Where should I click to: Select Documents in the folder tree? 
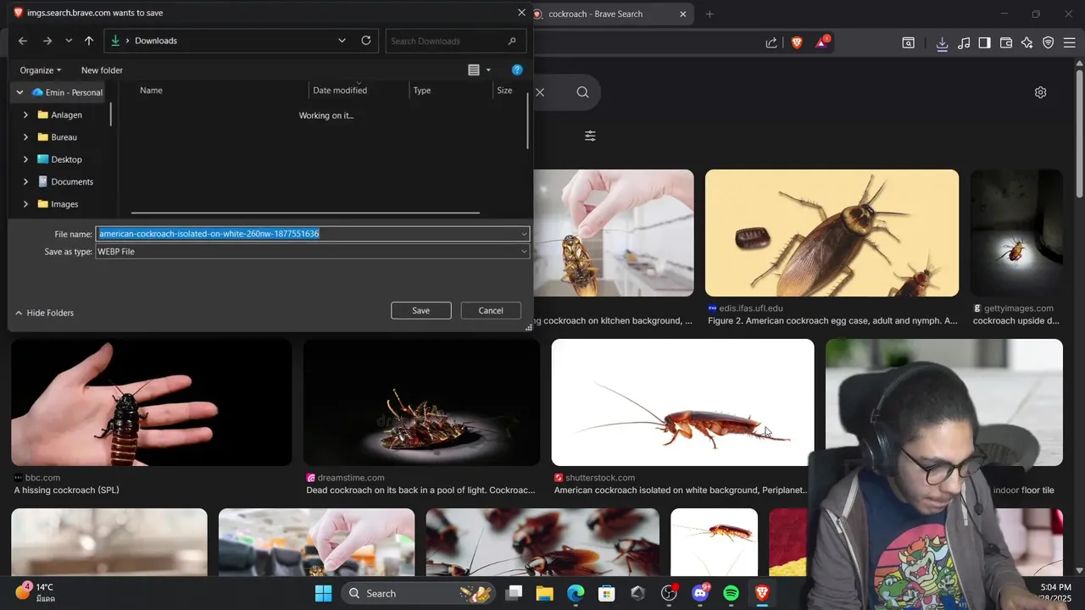click(72, 181)
